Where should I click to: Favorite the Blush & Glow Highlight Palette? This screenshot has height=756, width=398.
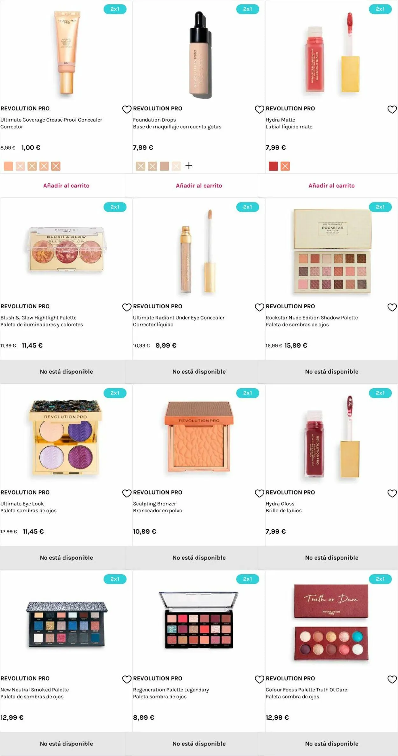point(127,307)
